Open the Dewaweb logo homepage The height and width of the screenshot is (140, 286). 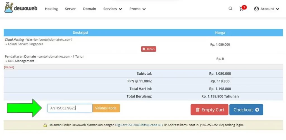[x=21, y=8]
